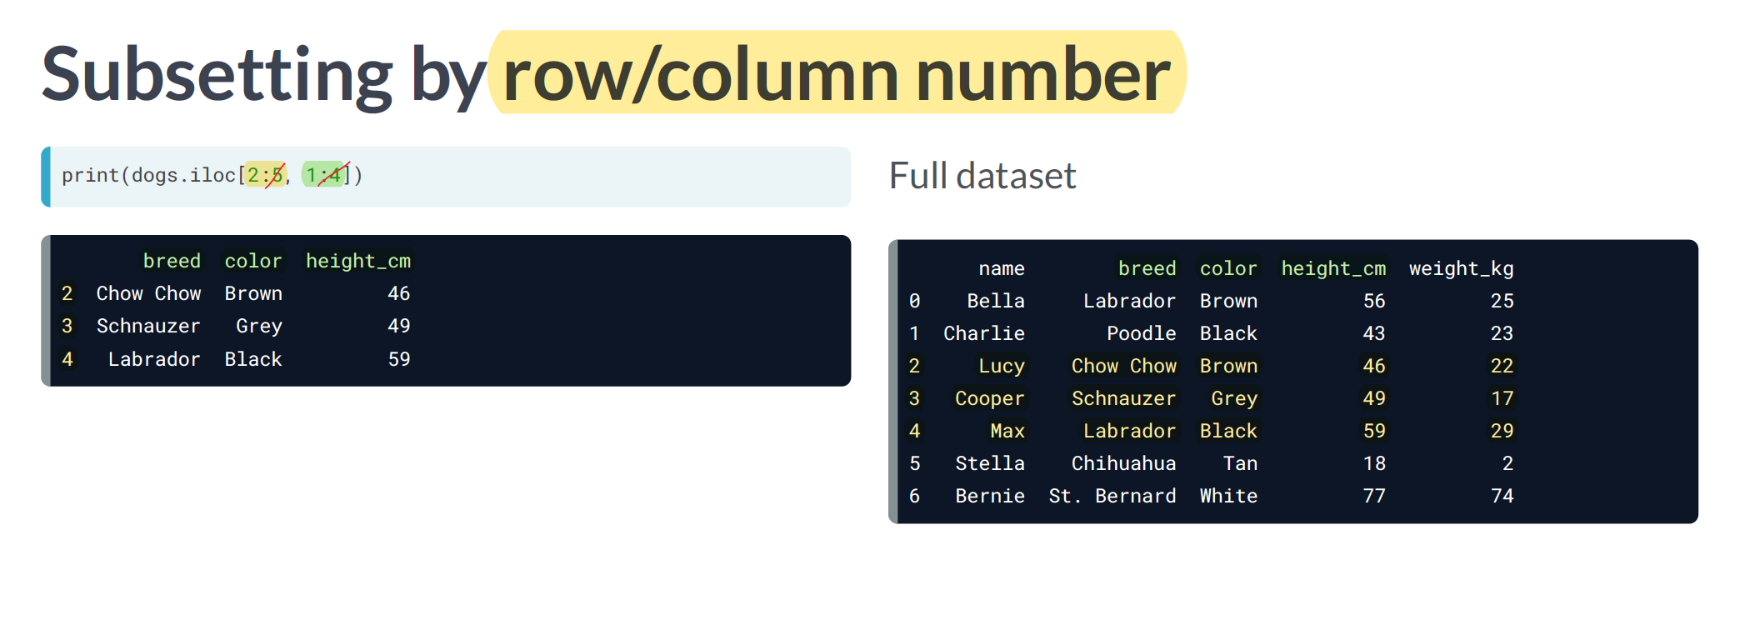Click "Schnauzer" in Cooper's row
The width and height of the screenshot is (1745, 625).
pyautogui.click(x=1124, y=398)
